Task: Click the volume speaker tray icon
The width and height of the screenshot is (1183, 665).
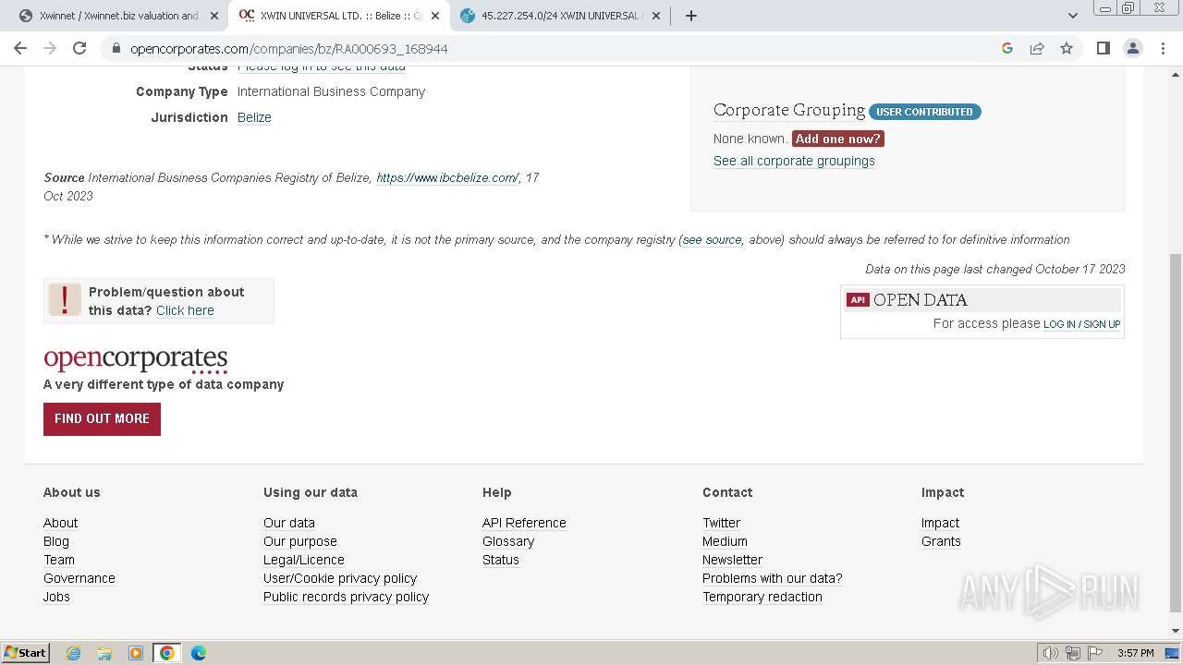Action: tap(1051, 653)
